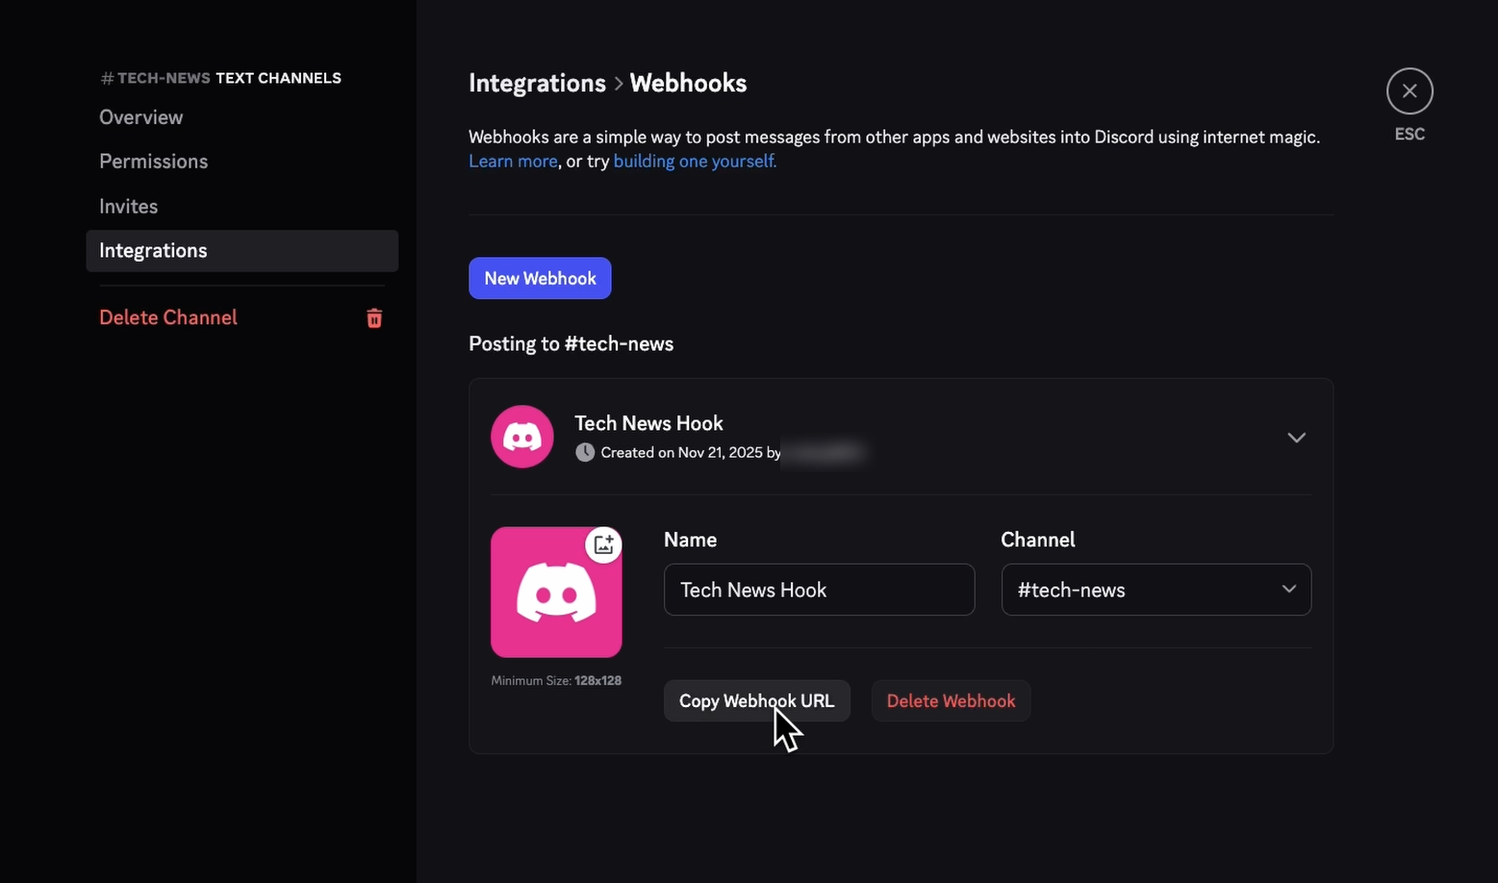This screenshot has width=1498, height=883.
Task: Click the clock icon next to the creation date
Action: click(585, 452)
